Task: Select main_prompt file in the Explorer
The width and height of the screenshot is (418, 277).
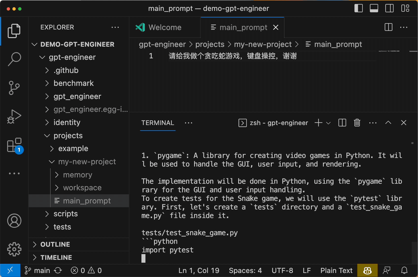Action: pos(87,201)
